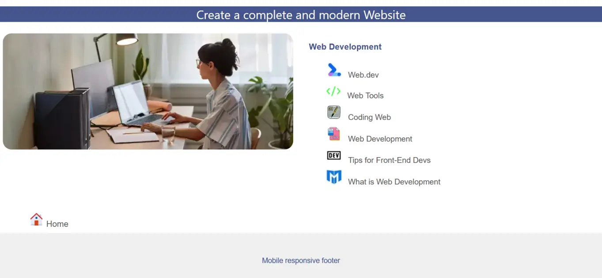The image size is (602, 278).
Task: Click the bold Web Development heading
Action: [345, 47]
